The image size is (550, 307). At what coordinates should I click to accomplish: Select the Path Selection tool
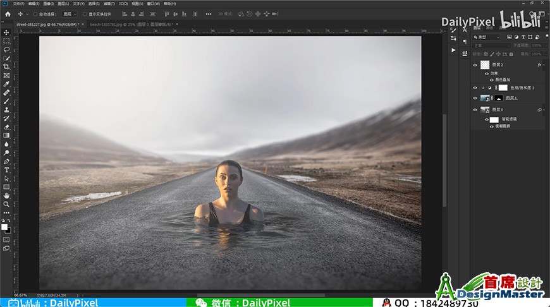[6, 178]
